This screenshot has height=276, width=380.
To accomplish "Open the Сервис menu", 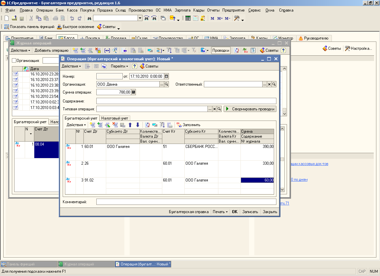I will coord(254,10).
